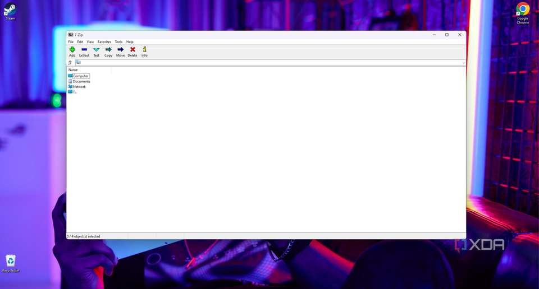The height and width of the screenshot is (289, 539).
Task: Select the Network icon in file list
Action: tap(70, 86)
